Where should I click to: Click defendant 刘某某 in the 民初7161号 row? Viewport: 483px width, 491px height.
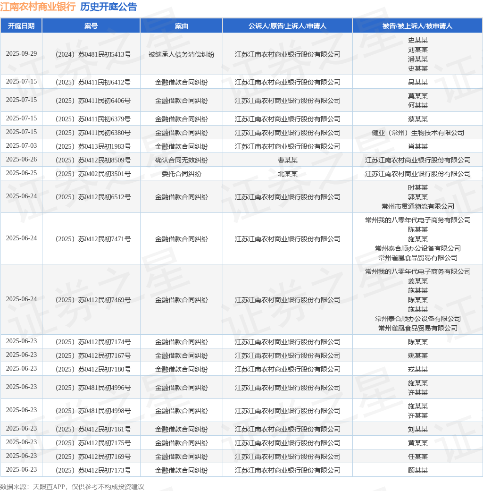click(417, 430)
